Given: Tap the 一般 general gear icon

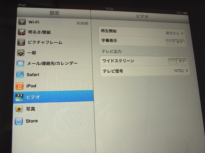Looking at the screenshot, I should tap(21, 53).
